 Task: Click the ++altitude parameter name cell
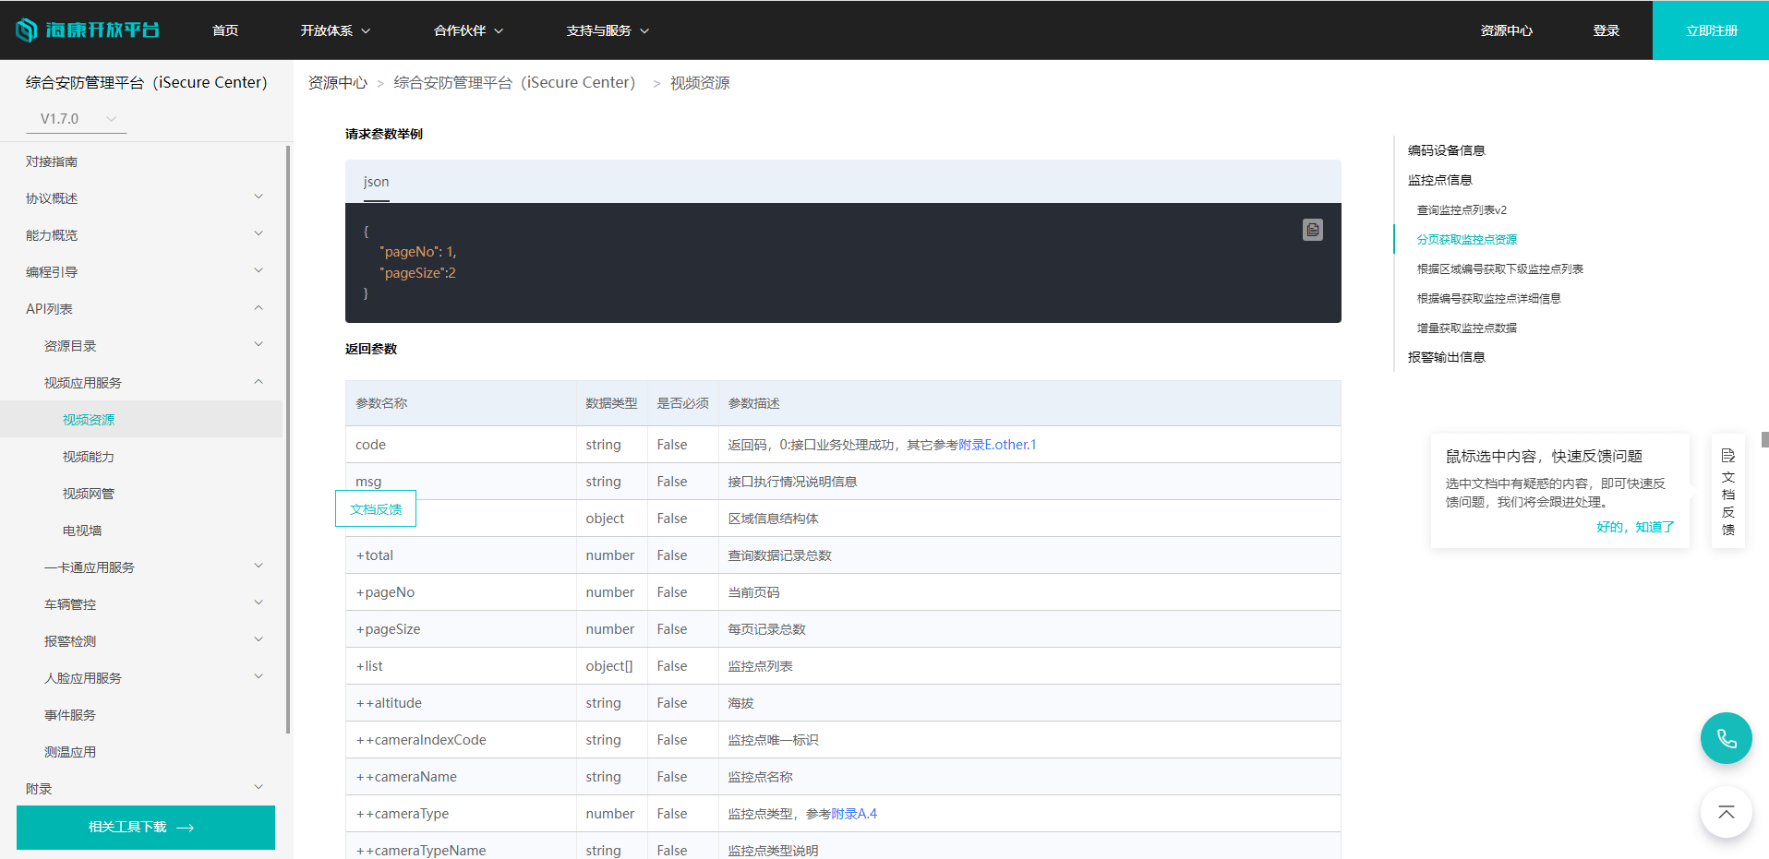[x=461, y=703]
